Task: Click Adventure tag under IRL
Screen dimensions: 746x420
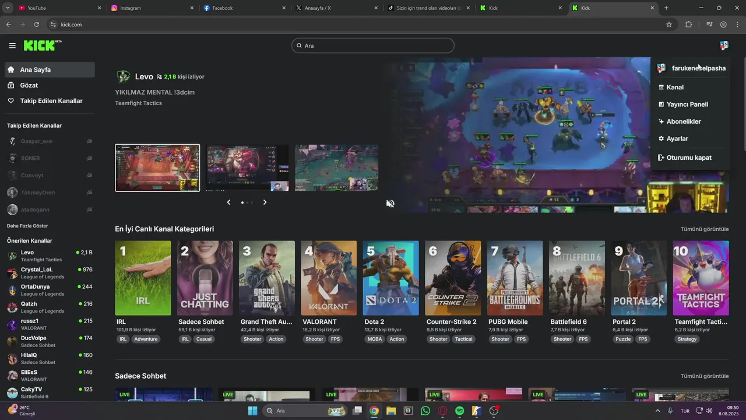Action: (x=146, y=339)
